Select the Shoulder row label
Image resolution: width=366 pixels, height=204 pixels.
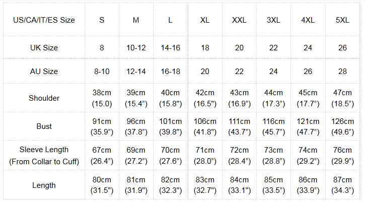[44, 98]
